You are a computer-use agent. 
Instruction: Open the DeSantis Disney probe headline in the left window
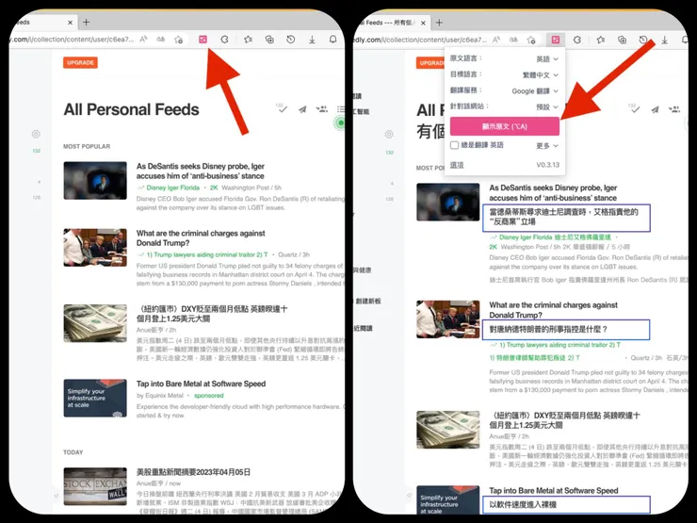(x=201, y=171)
